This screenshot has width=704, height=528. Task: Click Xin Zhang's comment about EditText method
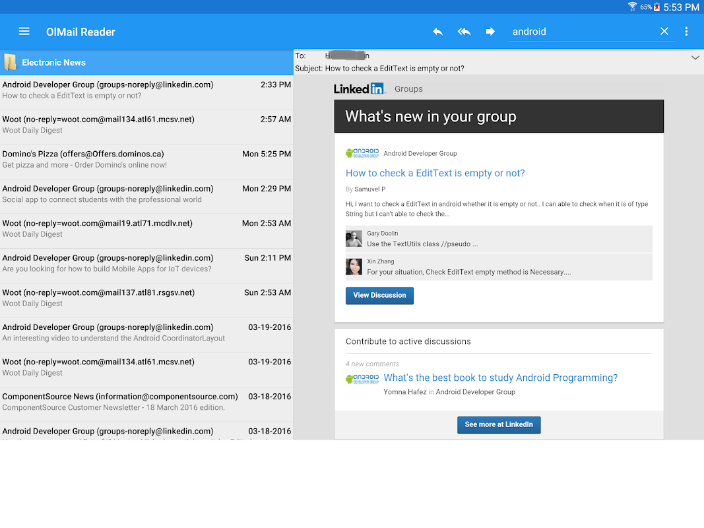point(469,272)
